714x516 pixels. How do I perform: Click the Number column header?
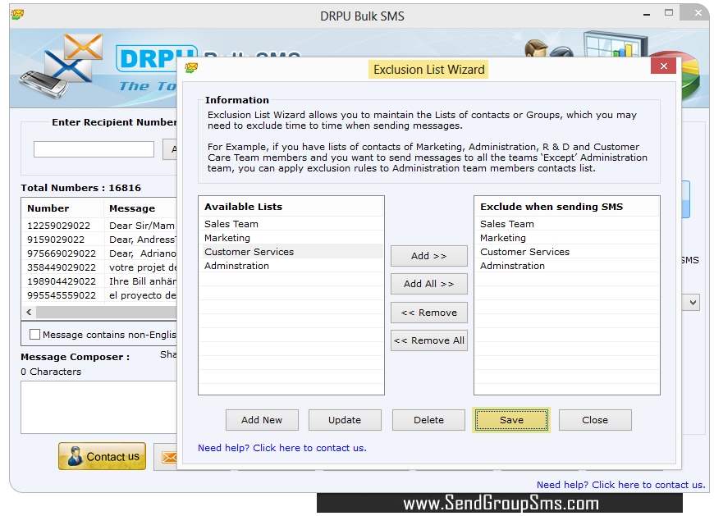coord(62,208)
